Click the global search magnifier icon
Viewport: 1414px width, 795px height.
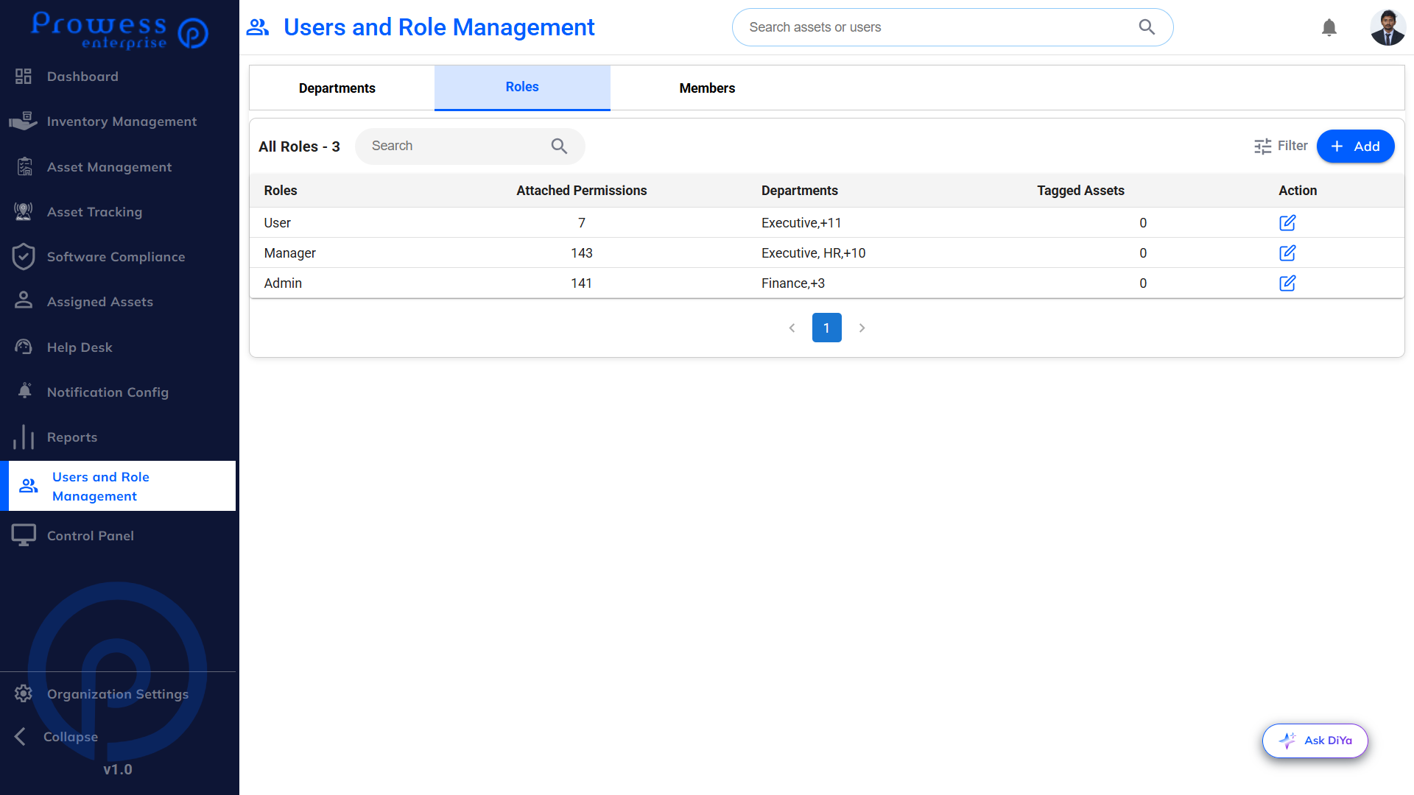1147,27
